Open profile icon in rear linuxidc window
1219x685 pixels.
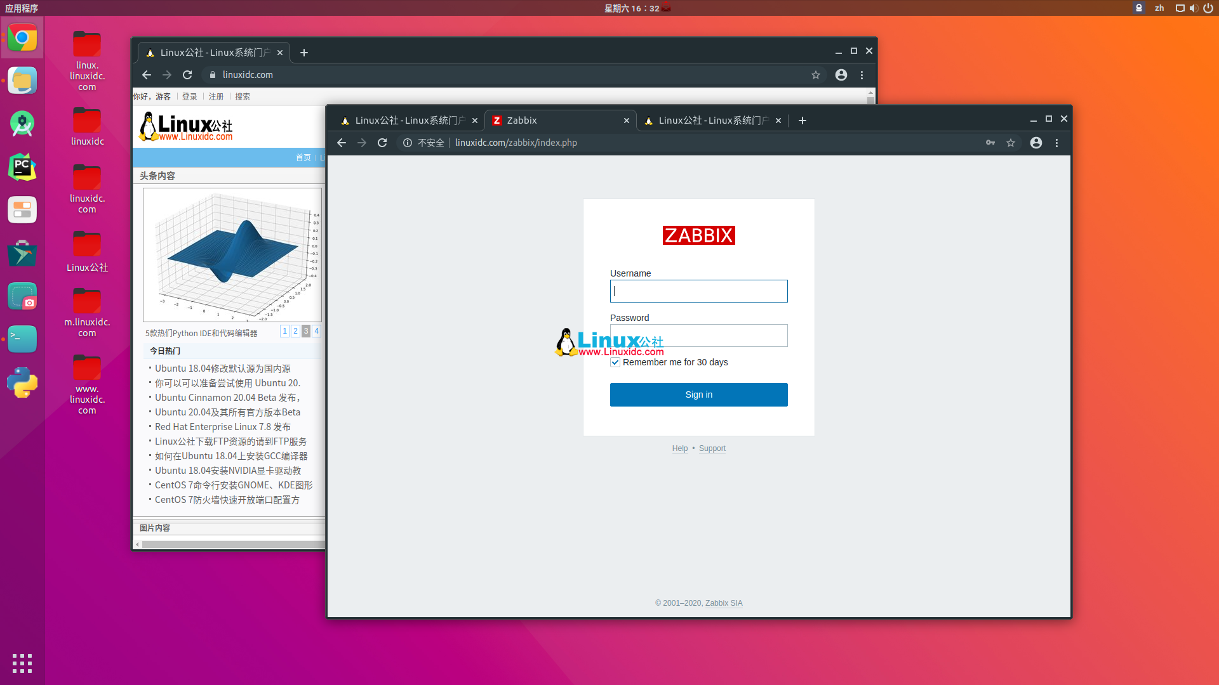point(841,75)
